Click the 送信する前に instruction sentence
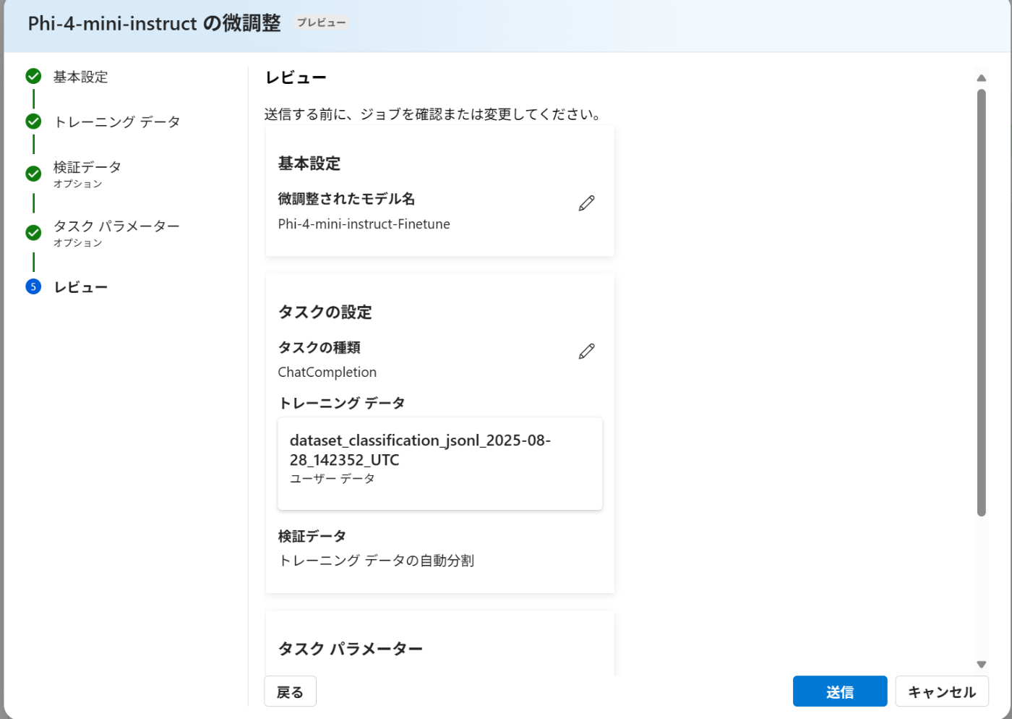Viewport: 1012px width, 719px height. click(x=434, y=114)
